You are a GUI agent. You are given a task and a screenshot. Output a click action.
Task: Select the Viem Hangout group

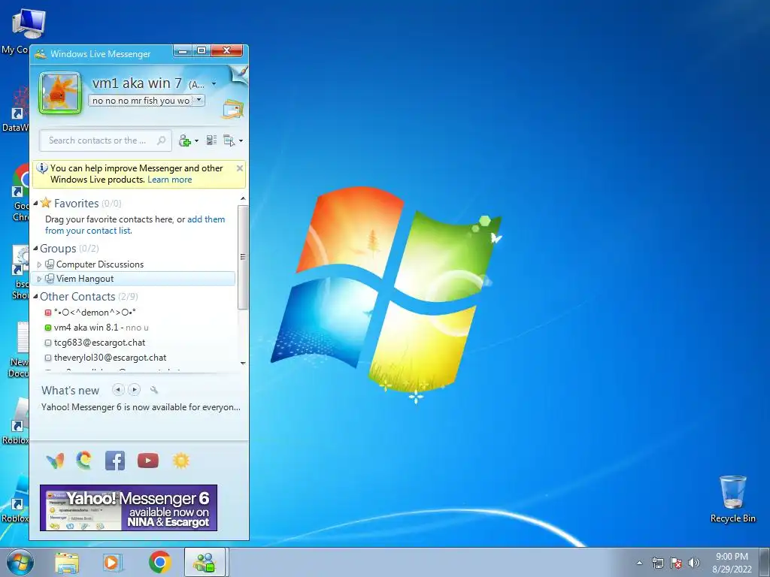click(x=134, y=279)
